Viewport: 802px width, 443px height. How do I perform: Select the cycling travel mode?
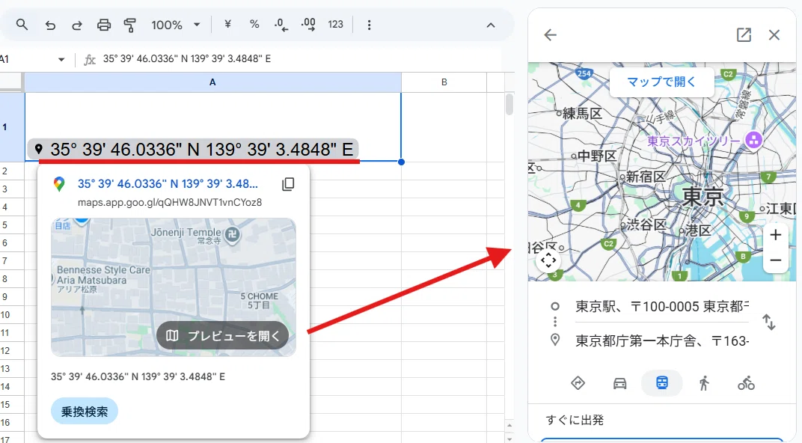[746, 383]
